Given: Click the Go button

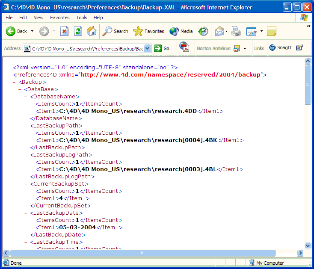Looking at the screenshot, I should click(x=162, y=48).
